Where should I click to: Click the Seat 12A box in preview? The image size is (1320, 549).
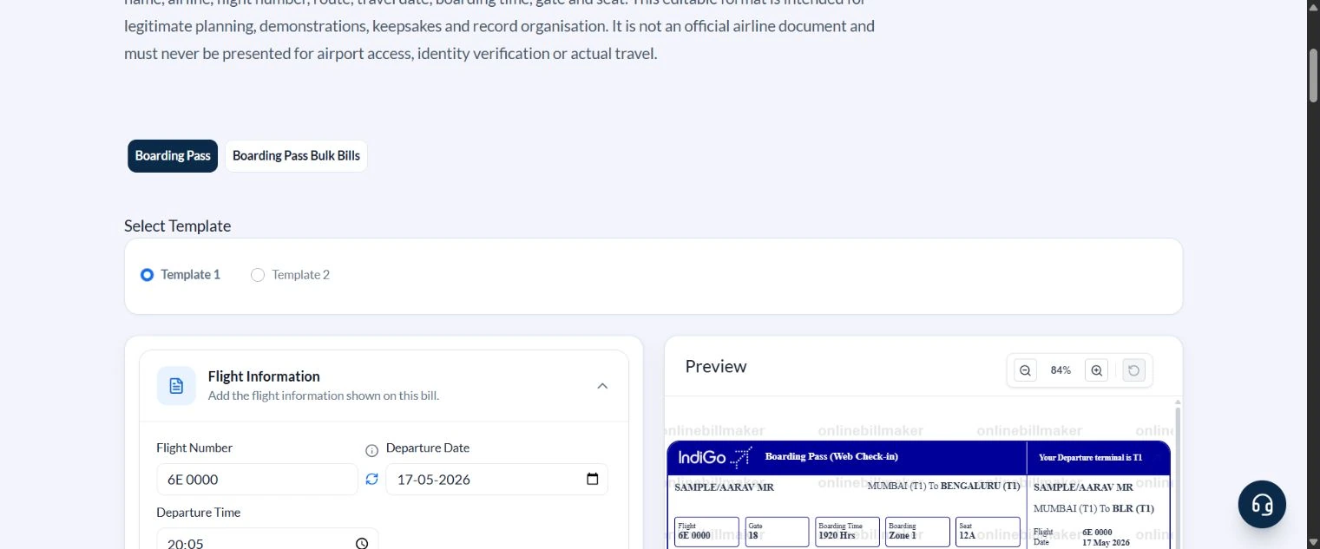pyautogui.click(x=988, y=532)
